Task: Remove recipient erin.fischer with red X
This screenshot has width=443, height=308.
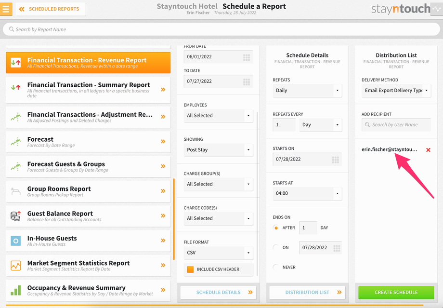Action: click(x=428, y=150)
